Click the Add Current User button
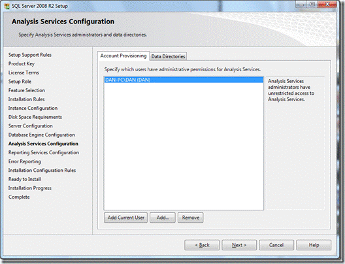 point(125,218)
